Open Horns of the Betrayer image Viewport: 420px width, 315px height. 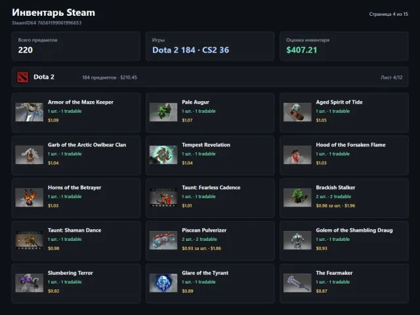coord(29,198)
